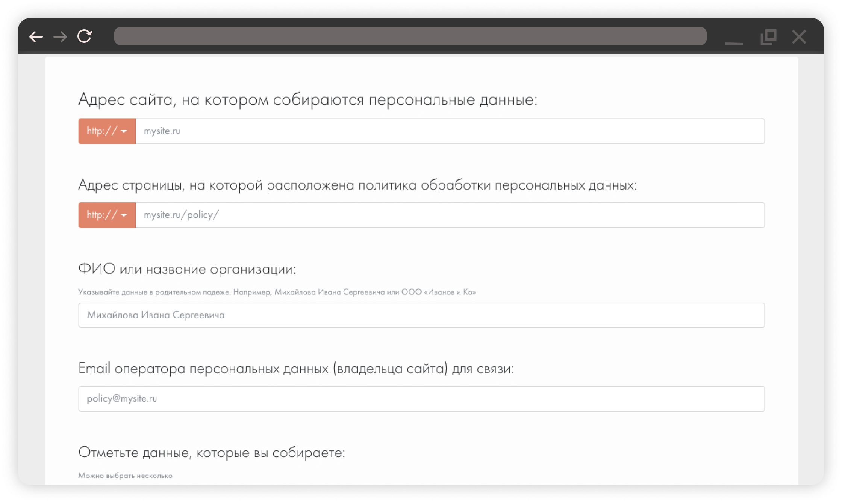Close the browser window
The width and height of the screenshot is (842, 503).
[x=799, y=37]
